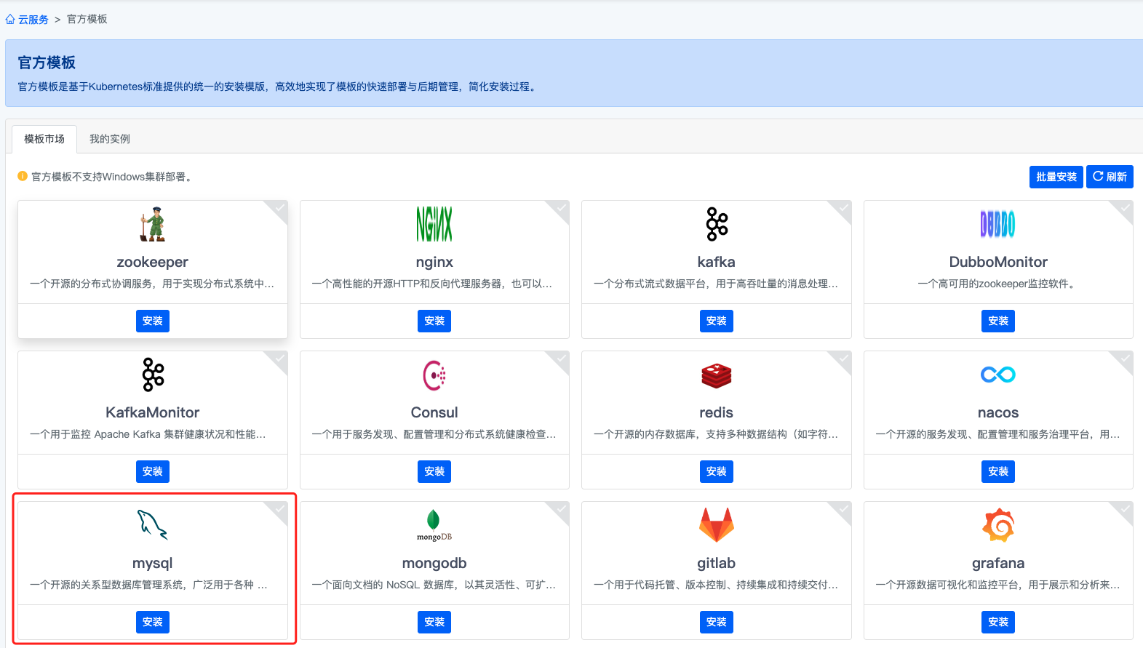This screenshot has width=1143, height=648.
Task: Click the KafkaMonitor logo icon
Action: click(x=153, y=375)
